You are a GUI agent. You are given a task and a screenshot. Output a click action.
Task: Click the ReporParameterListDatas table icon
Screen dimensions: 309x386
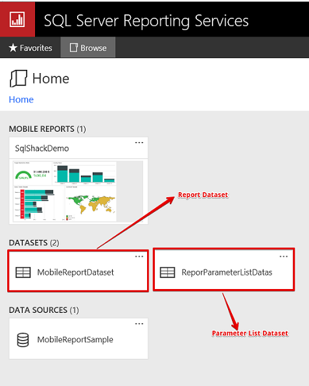167,272
